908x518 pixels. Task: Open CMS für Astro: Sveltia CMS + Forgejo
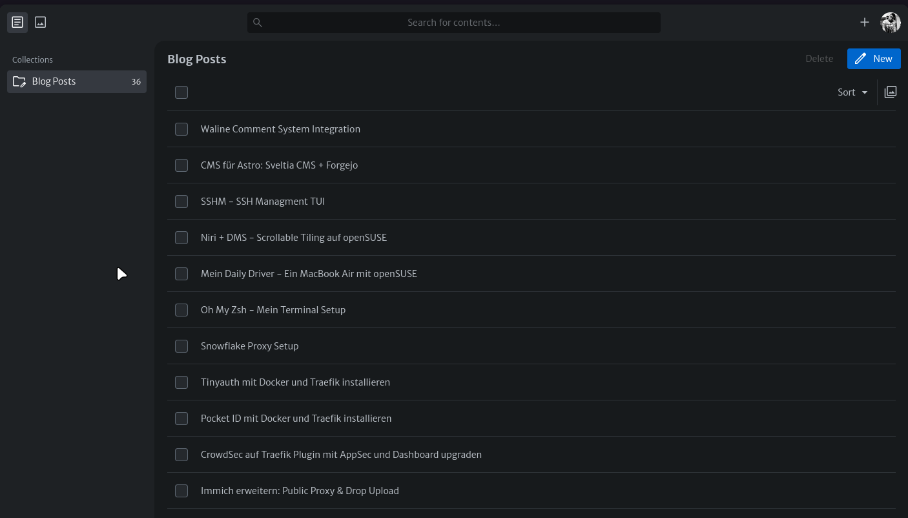click(279, 165)
